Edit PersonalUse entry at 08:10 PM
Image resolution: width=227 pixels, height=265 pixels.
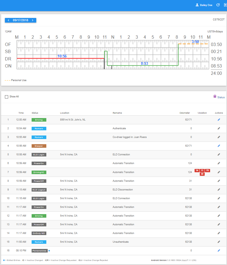[219, 251]
